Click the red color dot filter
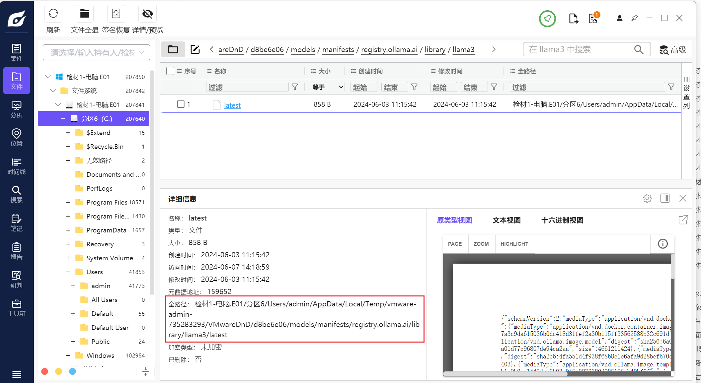 [x=45, y=371]
